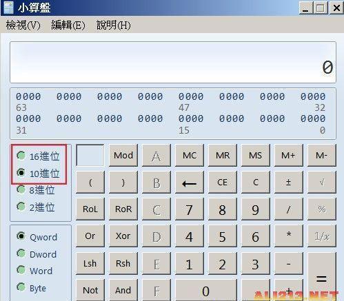Click the M+ memory add button
344x301 pixels.
289,156
